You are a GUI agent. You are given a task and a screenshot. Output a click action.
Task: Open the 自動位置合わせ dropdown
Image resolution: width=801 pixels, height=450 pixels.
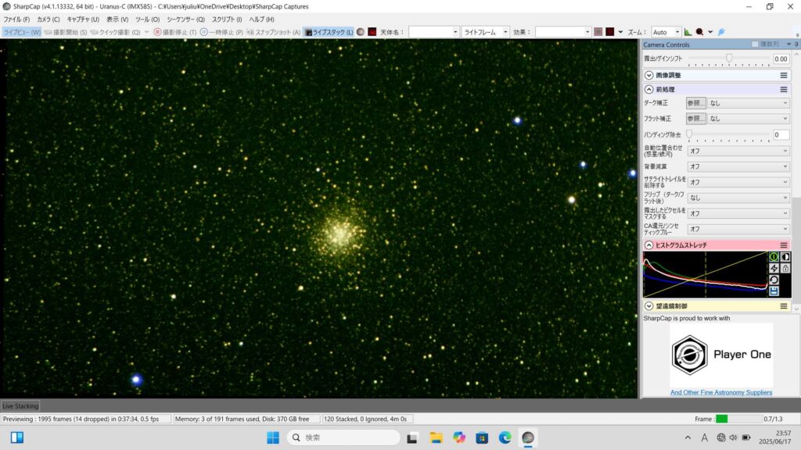coord(738,151)
